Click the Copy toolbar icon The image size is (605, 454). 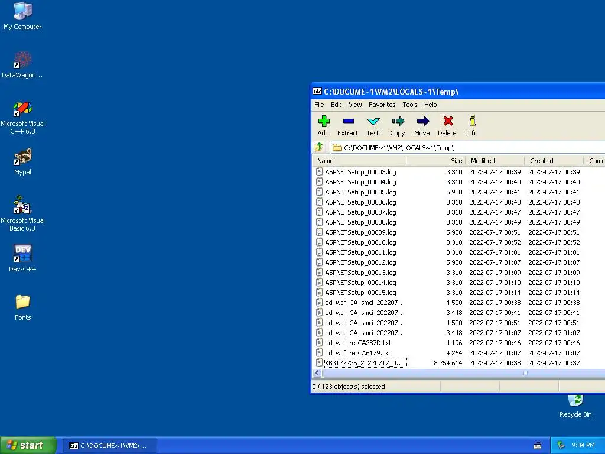[x=398, y=121]
